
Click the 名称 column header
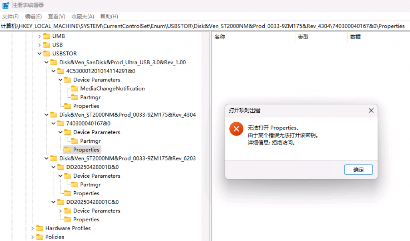coord(220,37)
